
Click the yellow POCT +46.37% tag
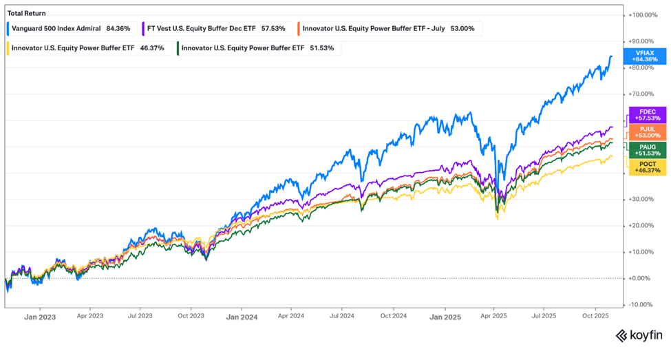pyautogui.click(x=647, y=166)
